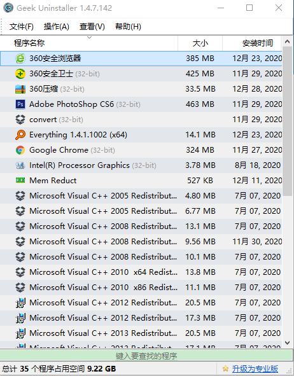This screenshot has width=294, height=376.
Task: Click the Intel(R) Processor Graphics icon
Action: pyautogui.click(x=20, y=165)
